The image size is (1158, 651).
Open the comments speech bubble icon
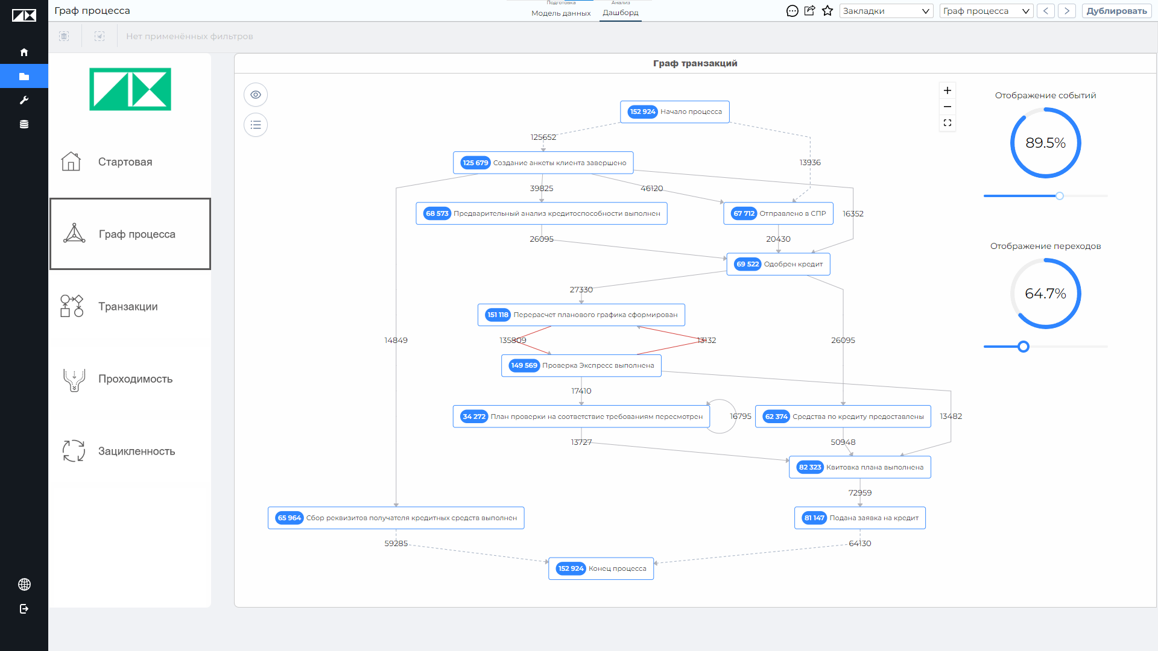(x=793, y=11)
